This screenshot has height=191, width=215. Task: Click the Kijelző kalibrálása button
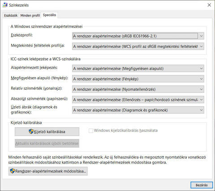pos(47,132)
